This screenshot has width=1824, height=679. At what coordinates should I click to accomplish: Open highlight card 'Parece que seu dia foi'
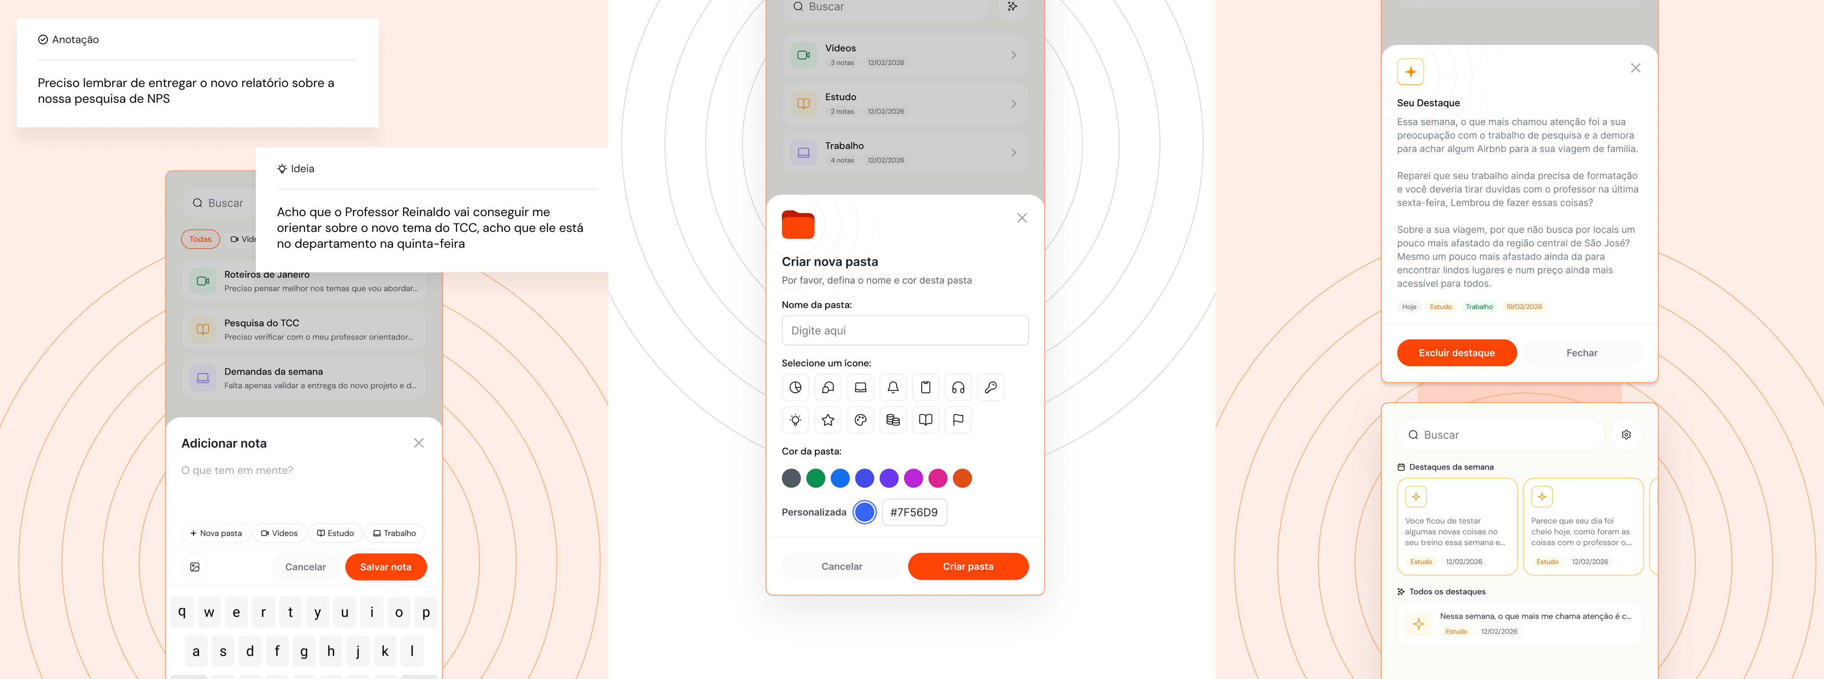pyautogui.click(x=1583, y=527)
